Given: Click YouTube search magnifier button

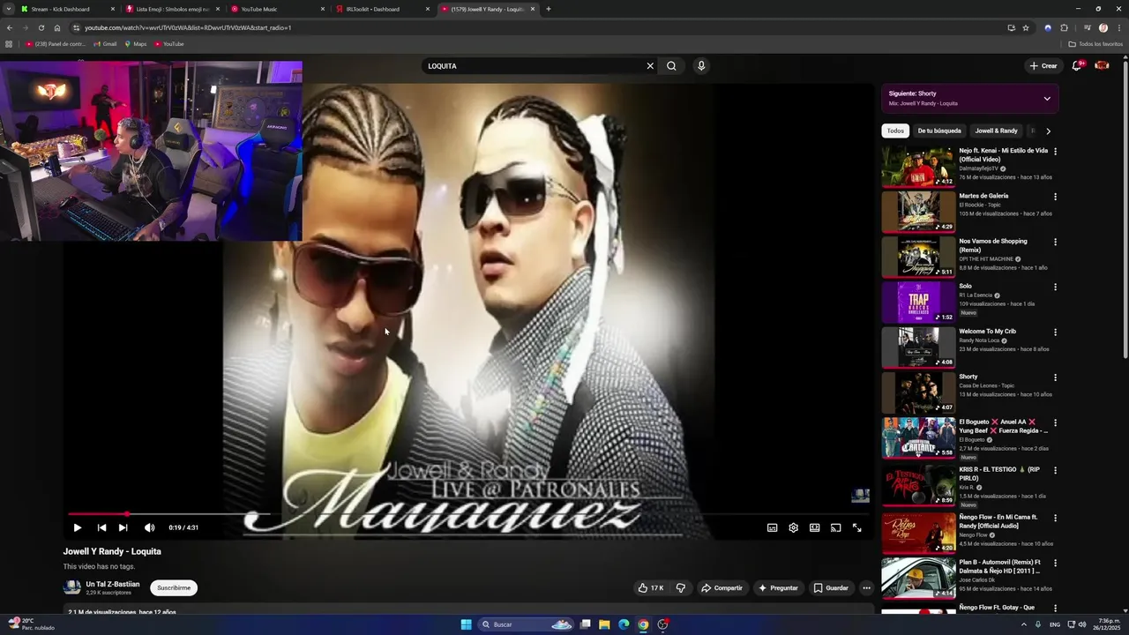Looking at the screenshot, I should coord(671,66).
